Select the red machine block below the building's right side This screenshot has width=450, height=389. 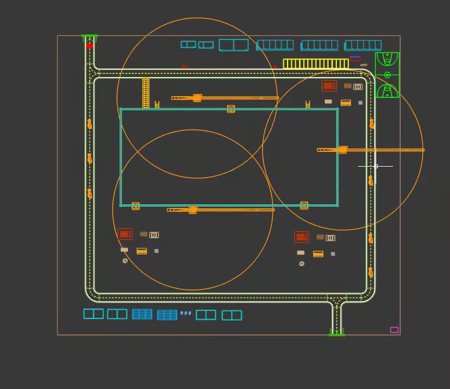[x=302, y=237]
